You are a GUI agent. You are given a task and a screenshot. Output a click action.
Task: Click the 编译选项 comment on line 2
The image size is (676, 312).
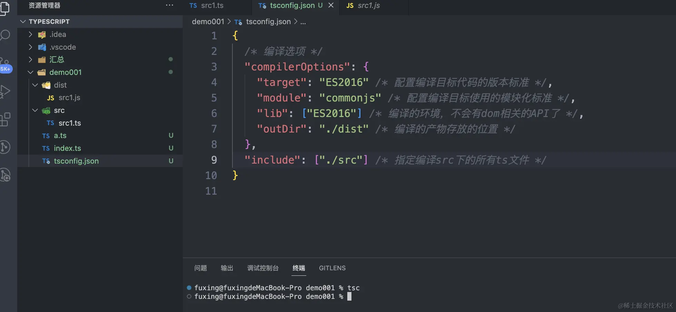click(283, 51)
